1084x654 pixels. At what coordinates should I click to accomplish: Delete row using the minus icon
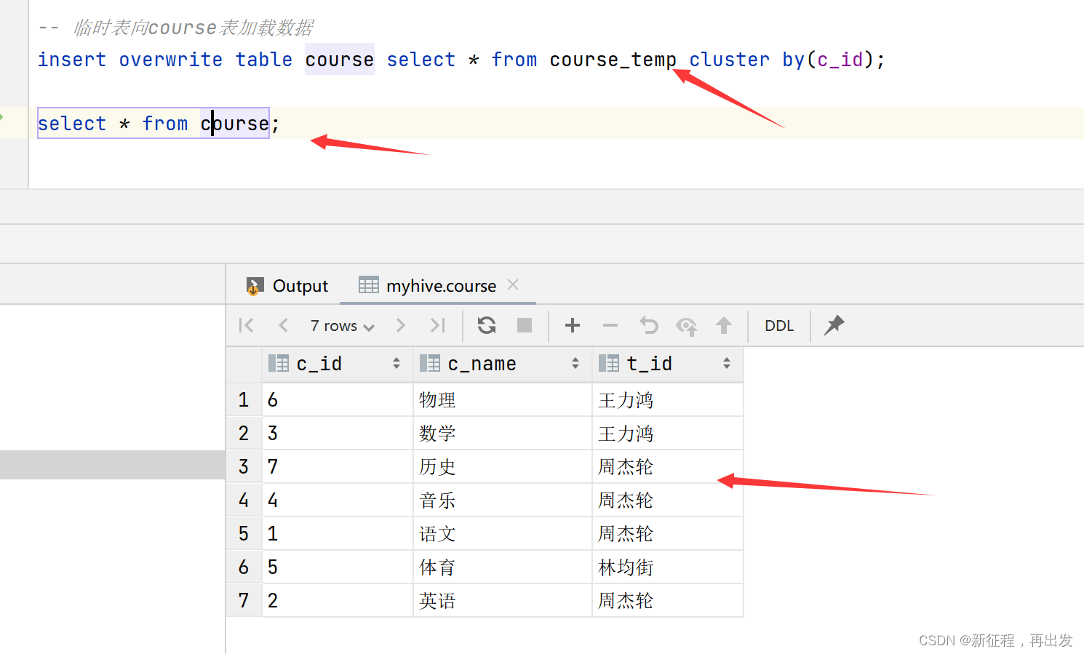pos(610,325)
